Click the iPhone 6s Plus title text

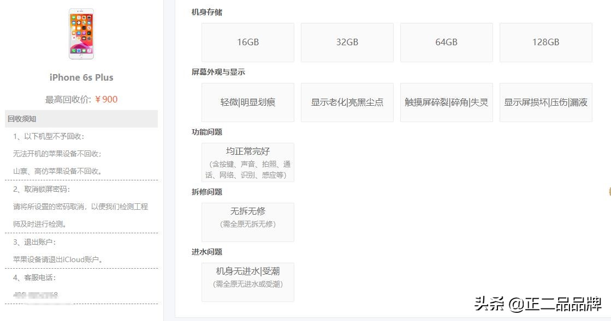point(80,78)
